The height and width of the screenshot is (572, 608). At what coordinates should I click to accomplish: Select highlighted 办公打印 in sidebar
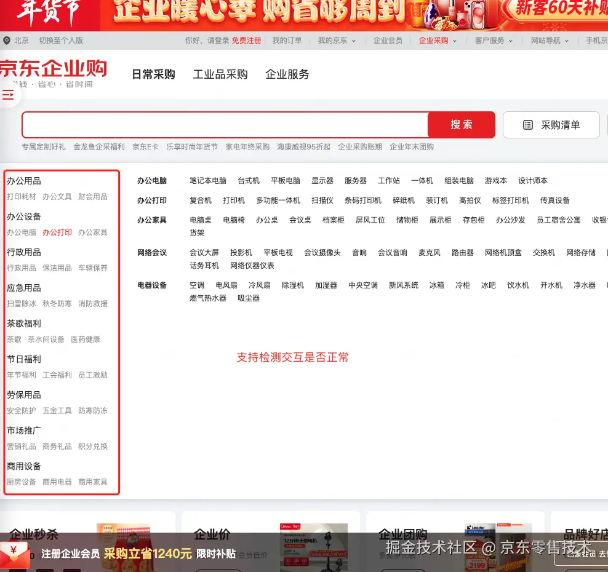tap(57, 232)
